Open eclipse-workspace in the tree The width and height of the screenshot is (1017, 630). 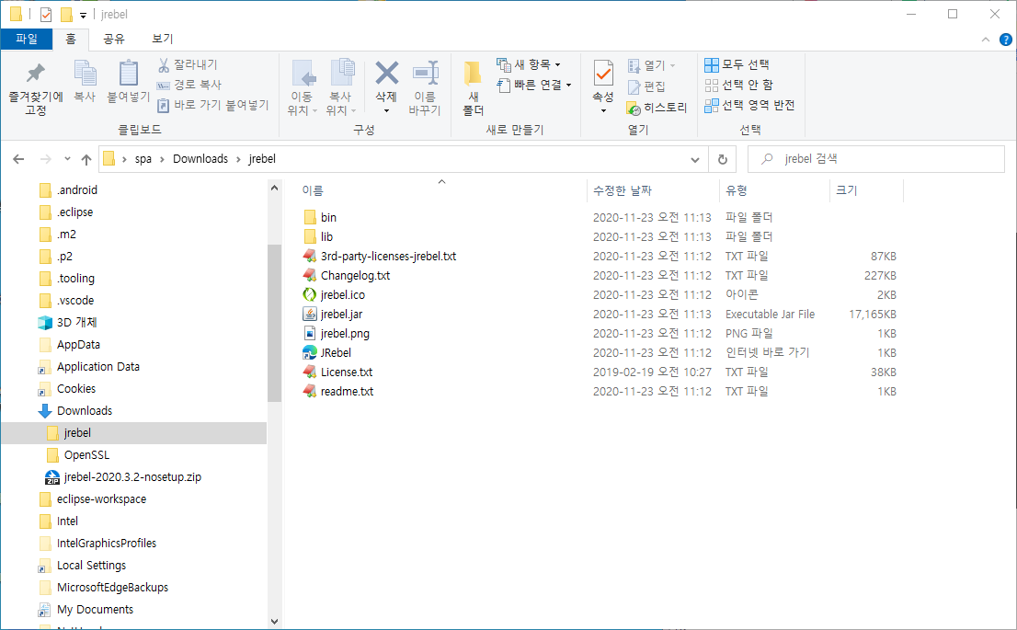pos(101,498)
